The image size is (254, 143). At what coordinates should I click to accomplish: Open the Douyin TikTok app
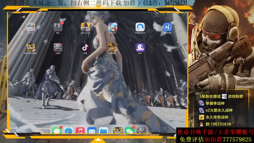click(85, 47)
